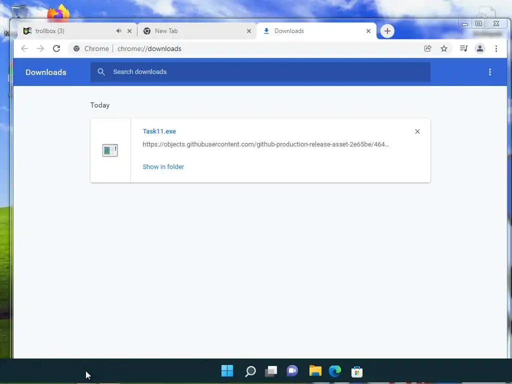Open the Windows Start menu

[x=227, y=371]
